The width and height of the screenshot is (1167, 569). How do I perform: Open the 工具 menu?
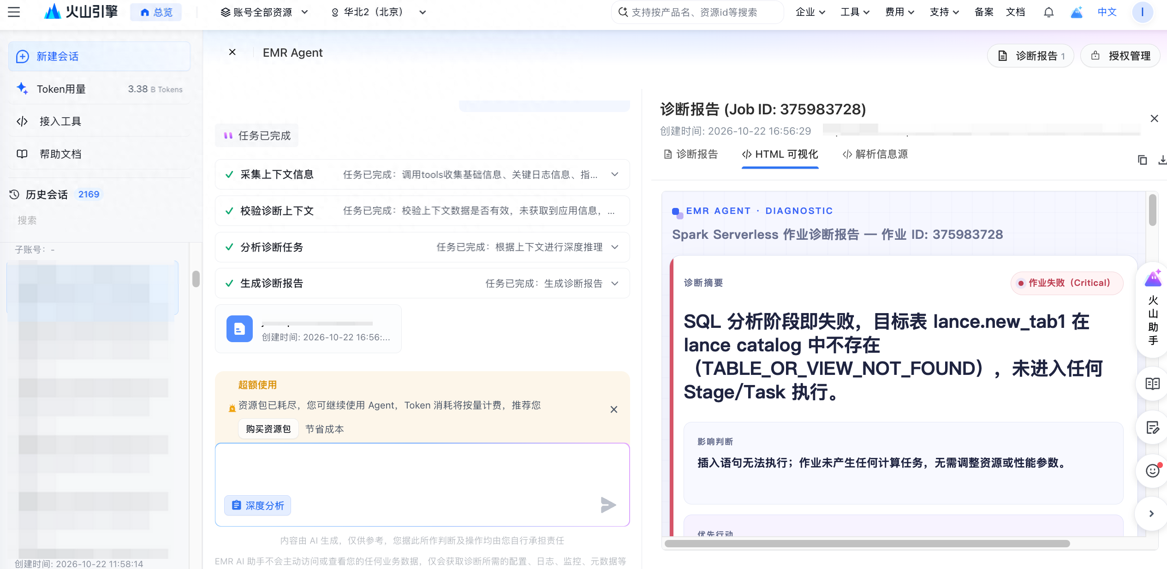point(855,12)
